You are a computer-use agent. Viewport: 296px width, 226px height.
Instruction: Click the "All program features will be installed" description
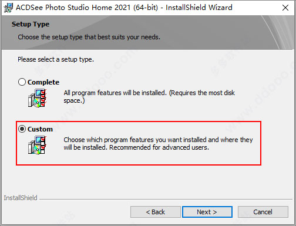[149, 96]
